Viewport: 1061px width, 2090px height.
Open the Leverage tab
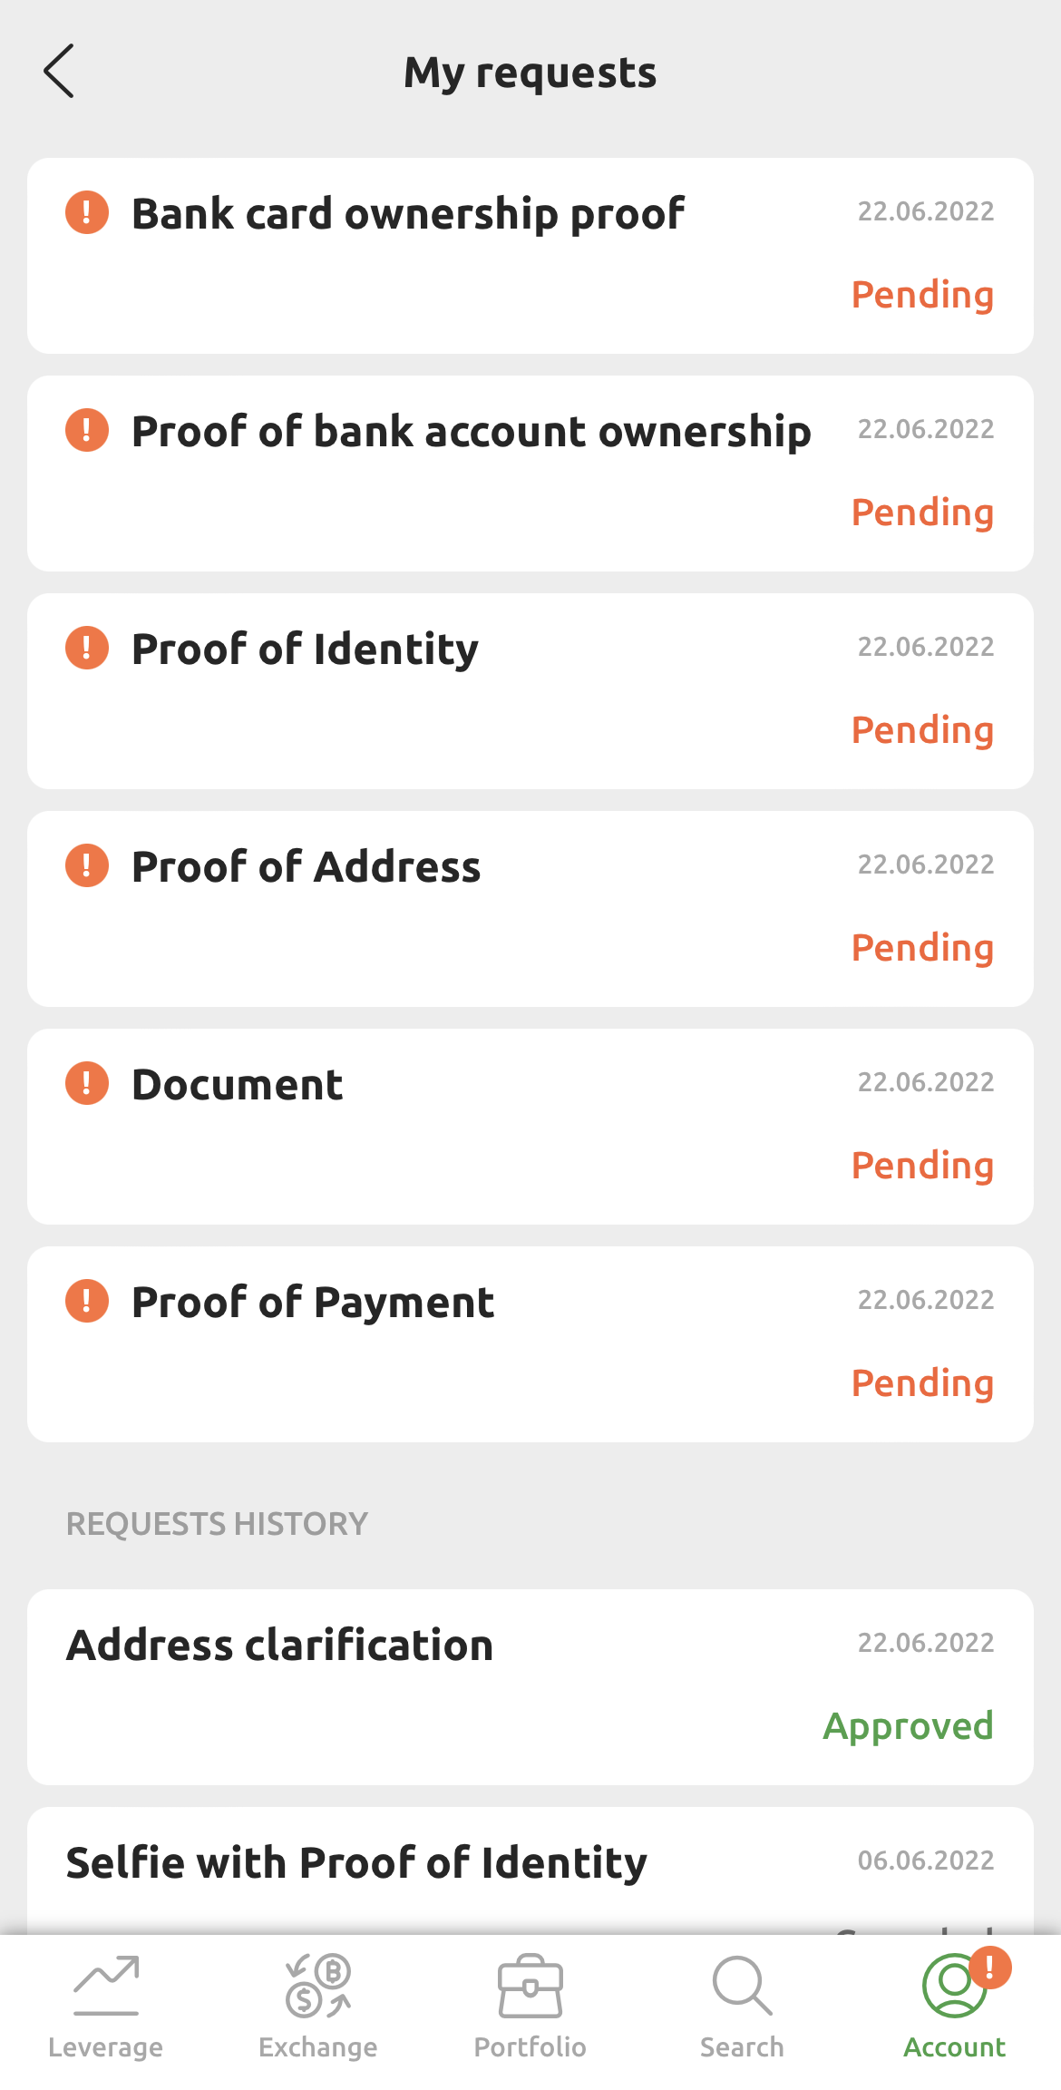106,2007
